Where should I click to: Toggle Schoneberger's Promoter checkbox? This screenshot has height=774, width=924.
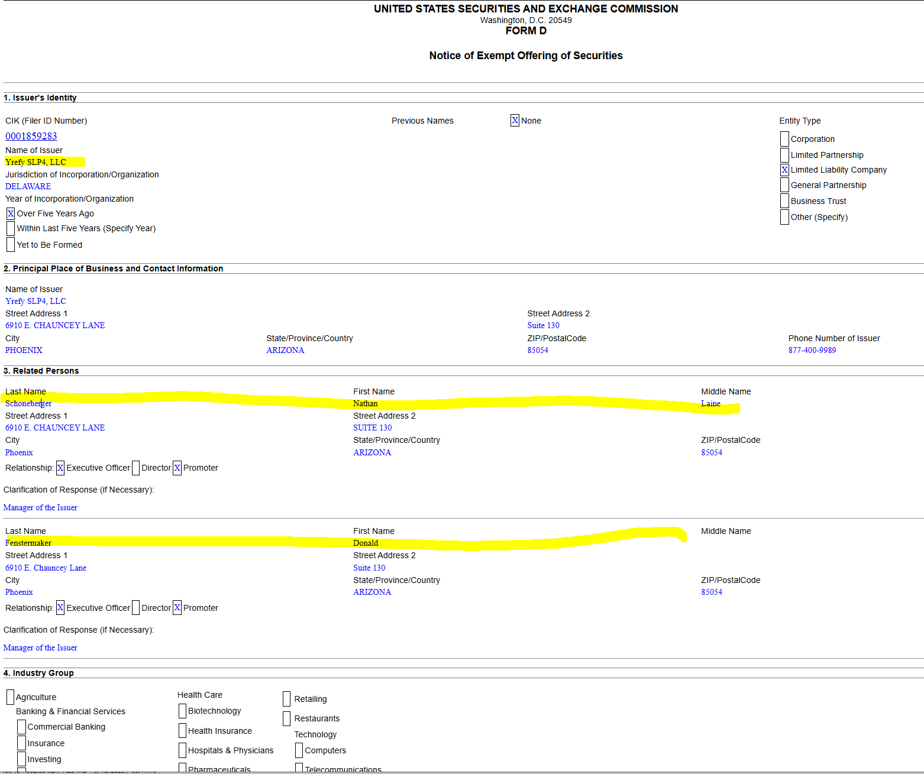pos(177,468)
